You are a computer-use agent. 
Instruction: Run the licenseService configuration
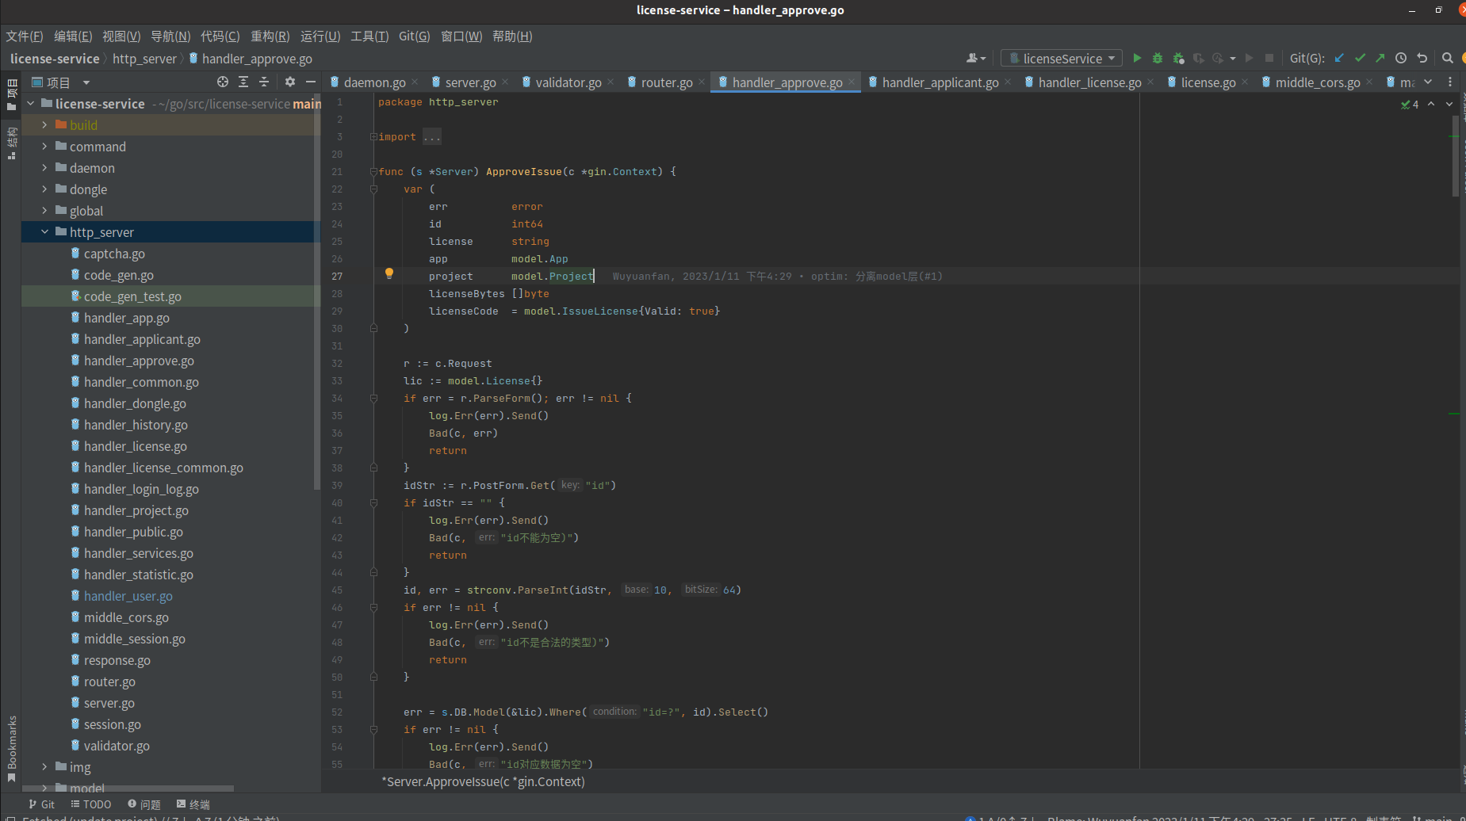click(x=1137, y=58)
